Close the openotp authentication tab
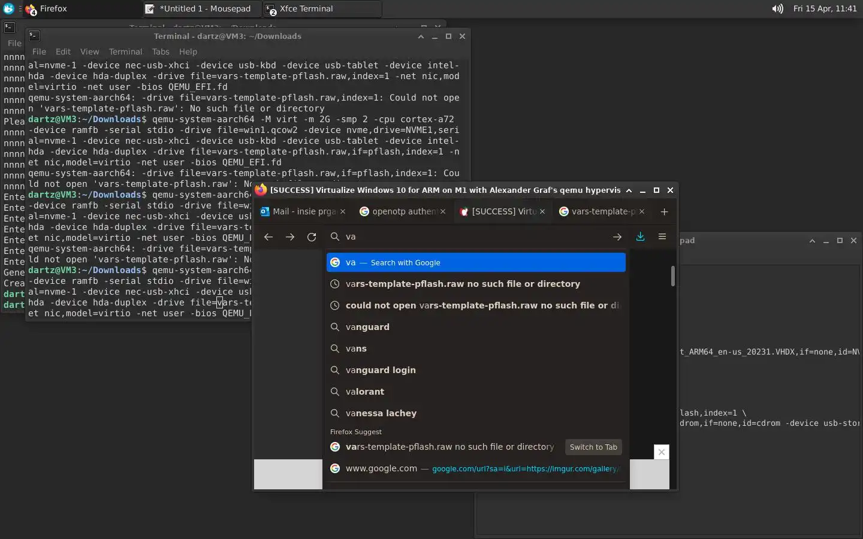This screenshot has width=863, height=539. pyautogui.click(x=443, y=211)
